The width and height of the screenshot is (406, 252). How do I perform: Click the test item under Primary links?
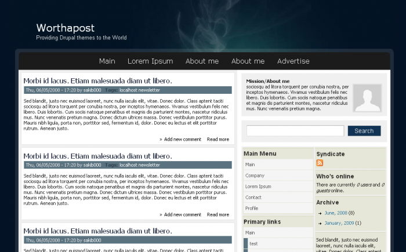point(253,244)
